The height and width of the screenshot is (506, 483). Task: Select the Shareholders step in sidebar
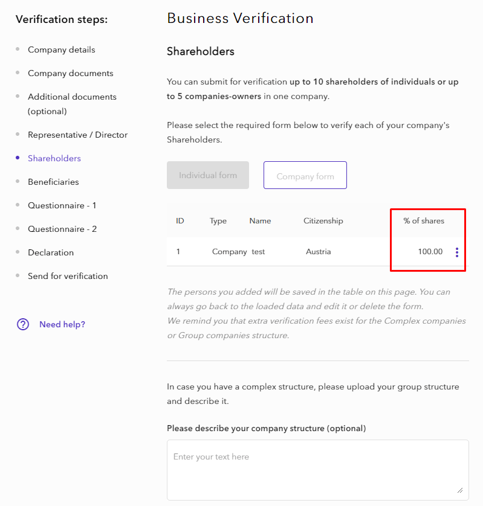point(54,158)
